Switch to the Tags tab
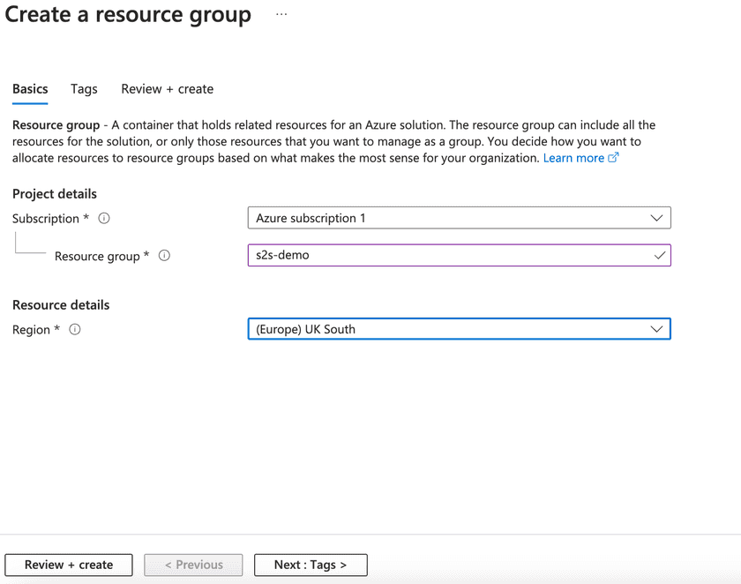Viewport: 741px width, 584px height. [x=84, y=89]
